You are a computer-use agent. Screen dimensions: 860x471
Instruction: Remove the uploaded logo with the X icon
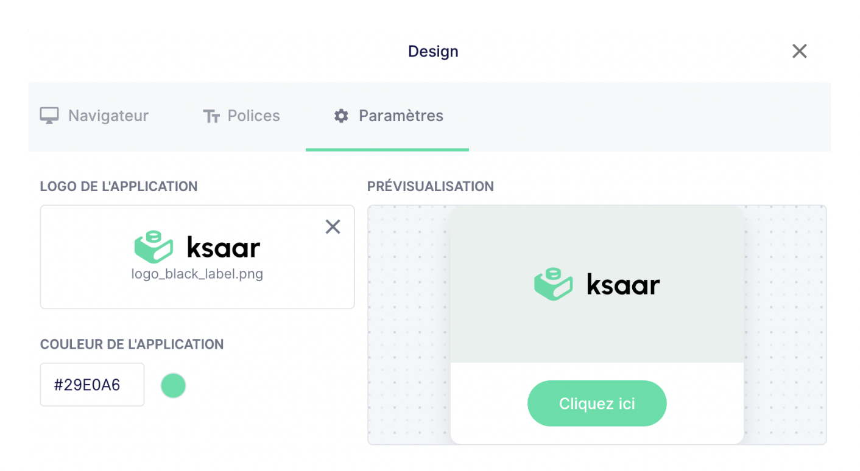coord(333,227)
